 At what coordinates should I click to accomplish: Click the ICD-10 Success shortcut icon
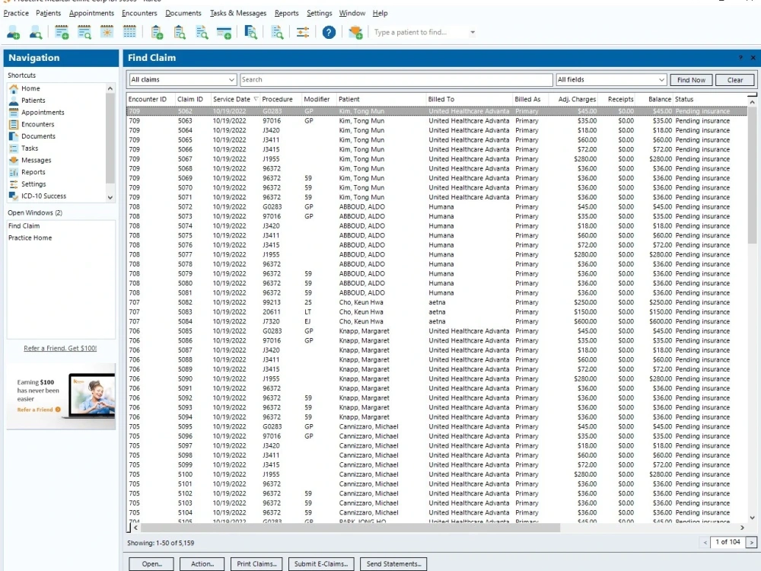pos(14,196)
